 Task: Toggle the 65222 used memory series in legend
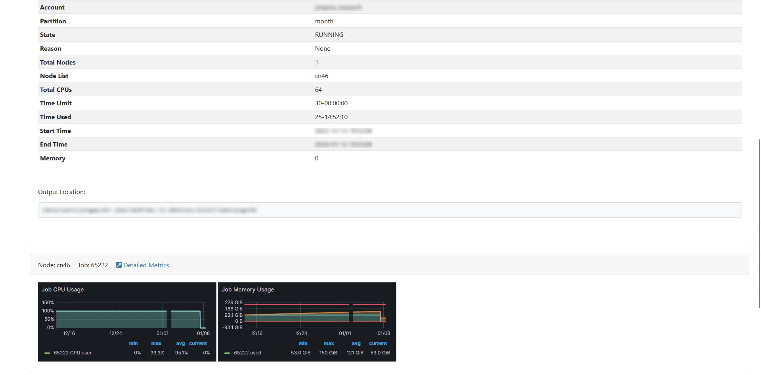pos(247,353)
